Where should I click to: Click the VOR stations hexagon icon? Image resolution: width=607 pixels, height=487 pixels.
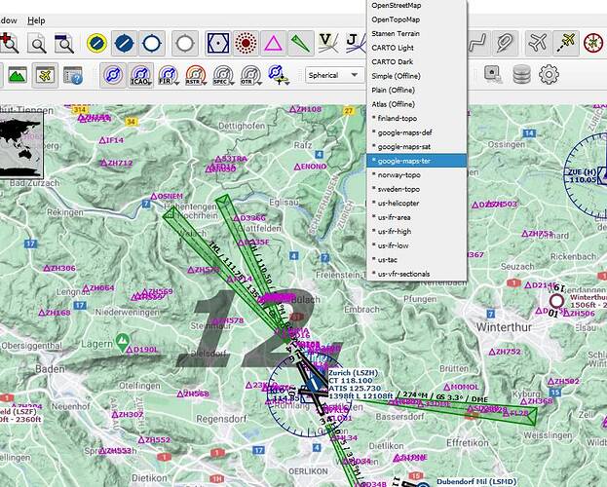(x=217, y=43)
